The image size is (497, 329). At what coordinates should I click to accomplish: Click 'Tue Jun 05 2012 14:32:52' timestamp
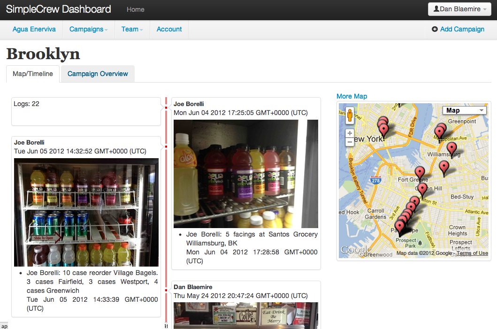[x=80, y=151]
